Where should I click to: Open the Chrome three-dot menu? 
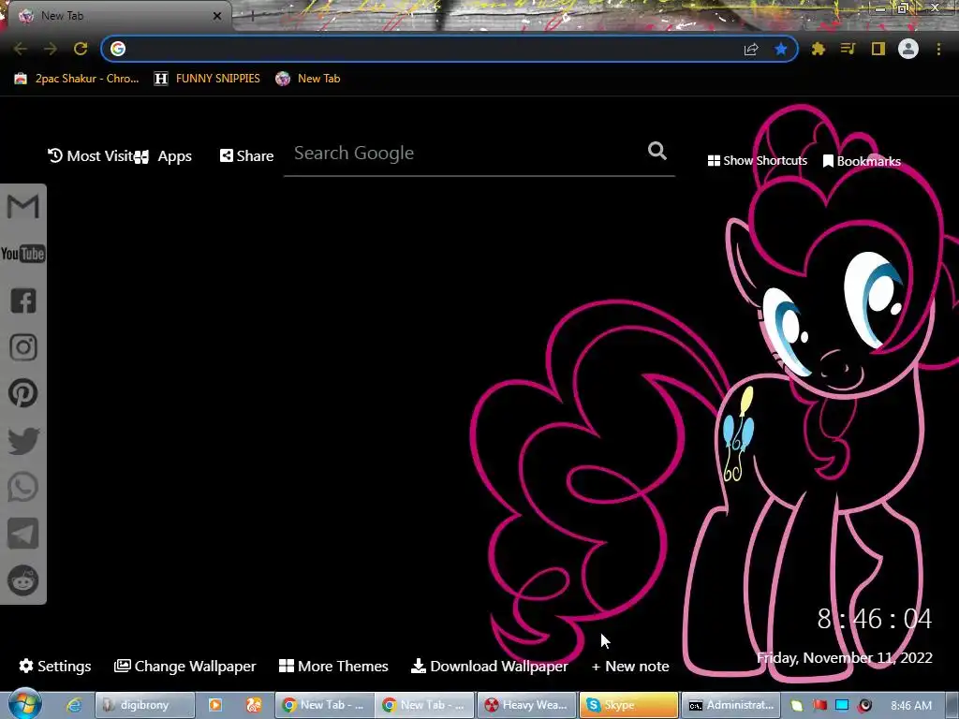point(938,49)
